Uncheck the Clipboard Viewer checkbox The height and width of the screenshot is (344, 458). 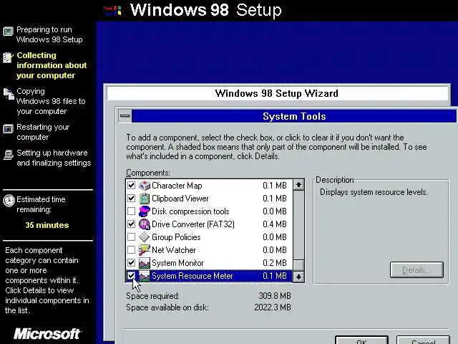click(x=132, y=199)
